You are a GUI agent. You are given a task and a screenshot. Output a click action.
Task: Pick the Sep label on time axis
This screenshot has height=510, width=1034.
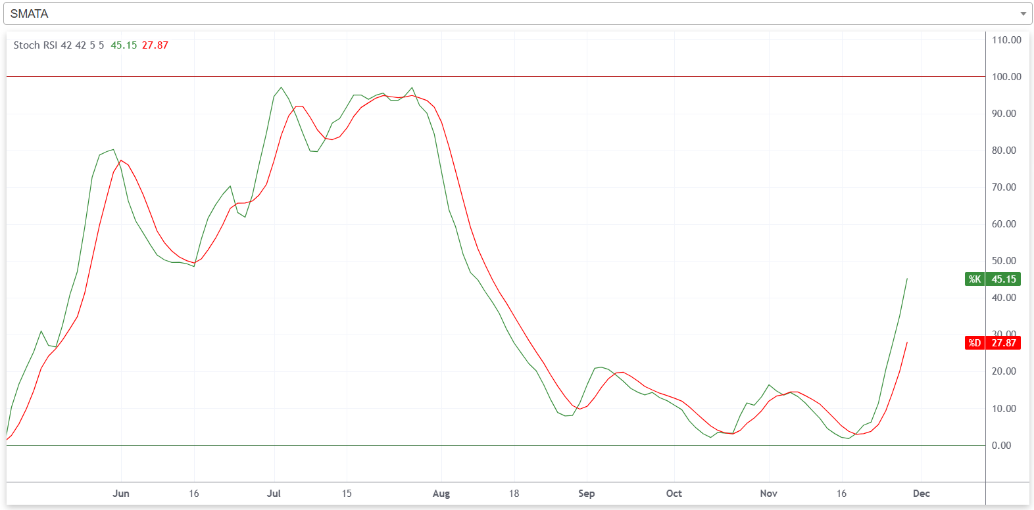coord(586,494)
